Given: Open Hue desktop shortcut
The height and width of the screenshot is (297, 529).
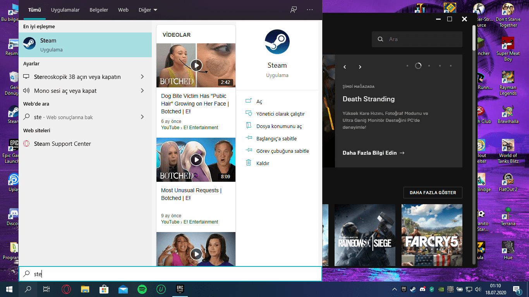Looking at the screenshot, I should (x=508, y=250).
